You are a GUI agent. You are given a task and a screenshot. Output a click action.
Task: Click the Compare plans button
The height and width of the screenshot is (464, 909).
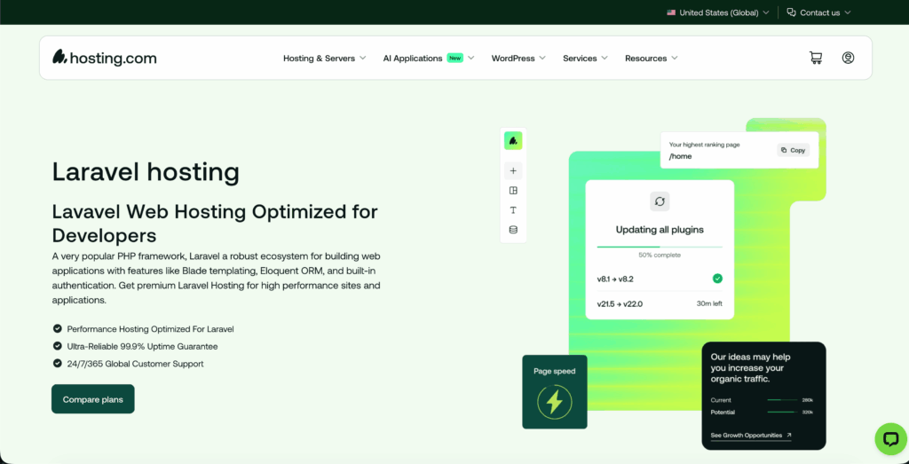92,399
